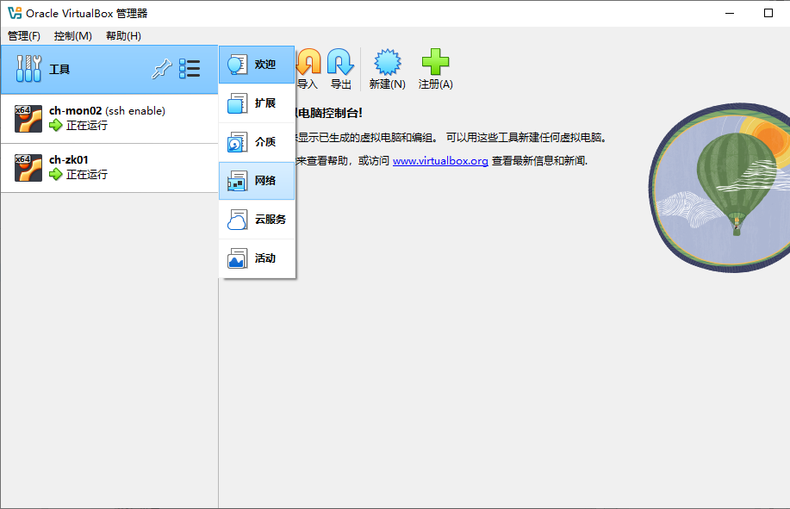
Task: Click the 扩展 extension icon
Action: coord(237,103)
